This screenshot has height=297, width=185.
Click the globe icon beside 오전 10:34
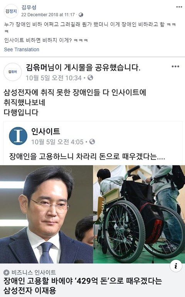(x=90, y=78)
